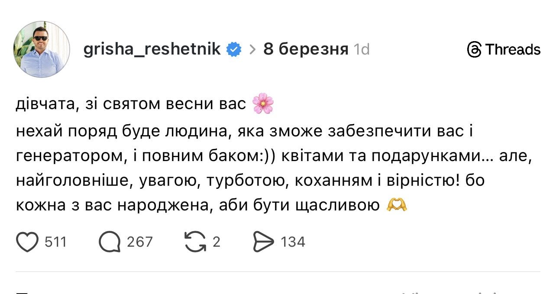
Task: Like the post with the heart icon
Action: point(27,242)
